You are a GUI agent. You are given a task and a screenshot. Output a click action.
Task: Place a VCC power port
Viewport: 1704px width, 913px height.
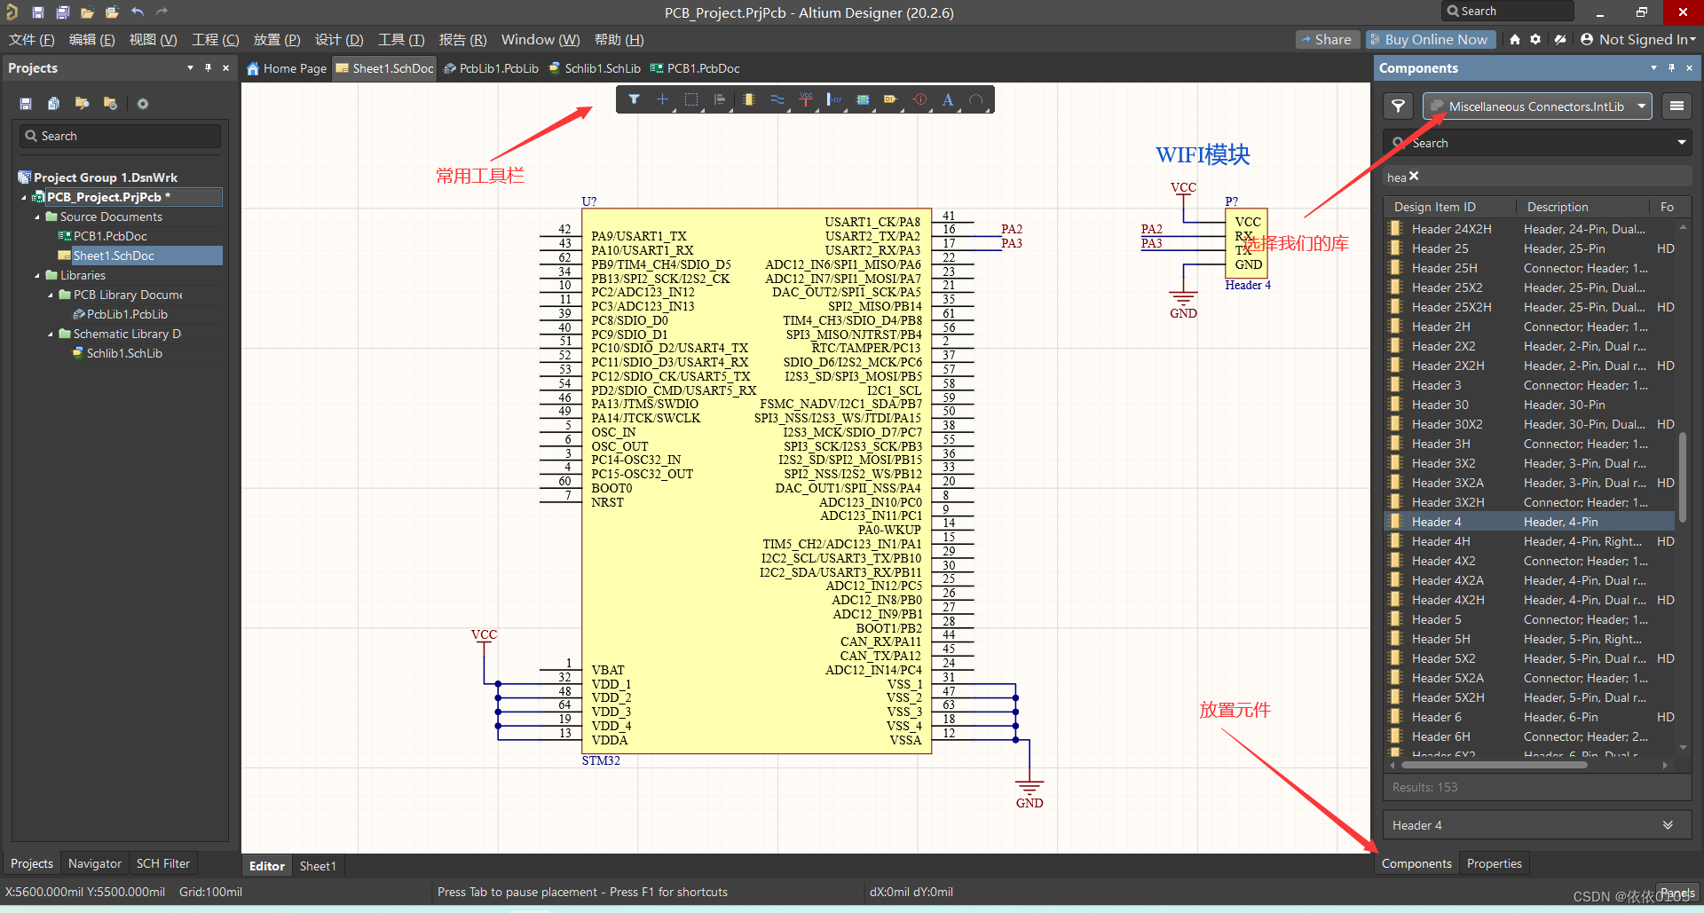click(x=805, y=99)
